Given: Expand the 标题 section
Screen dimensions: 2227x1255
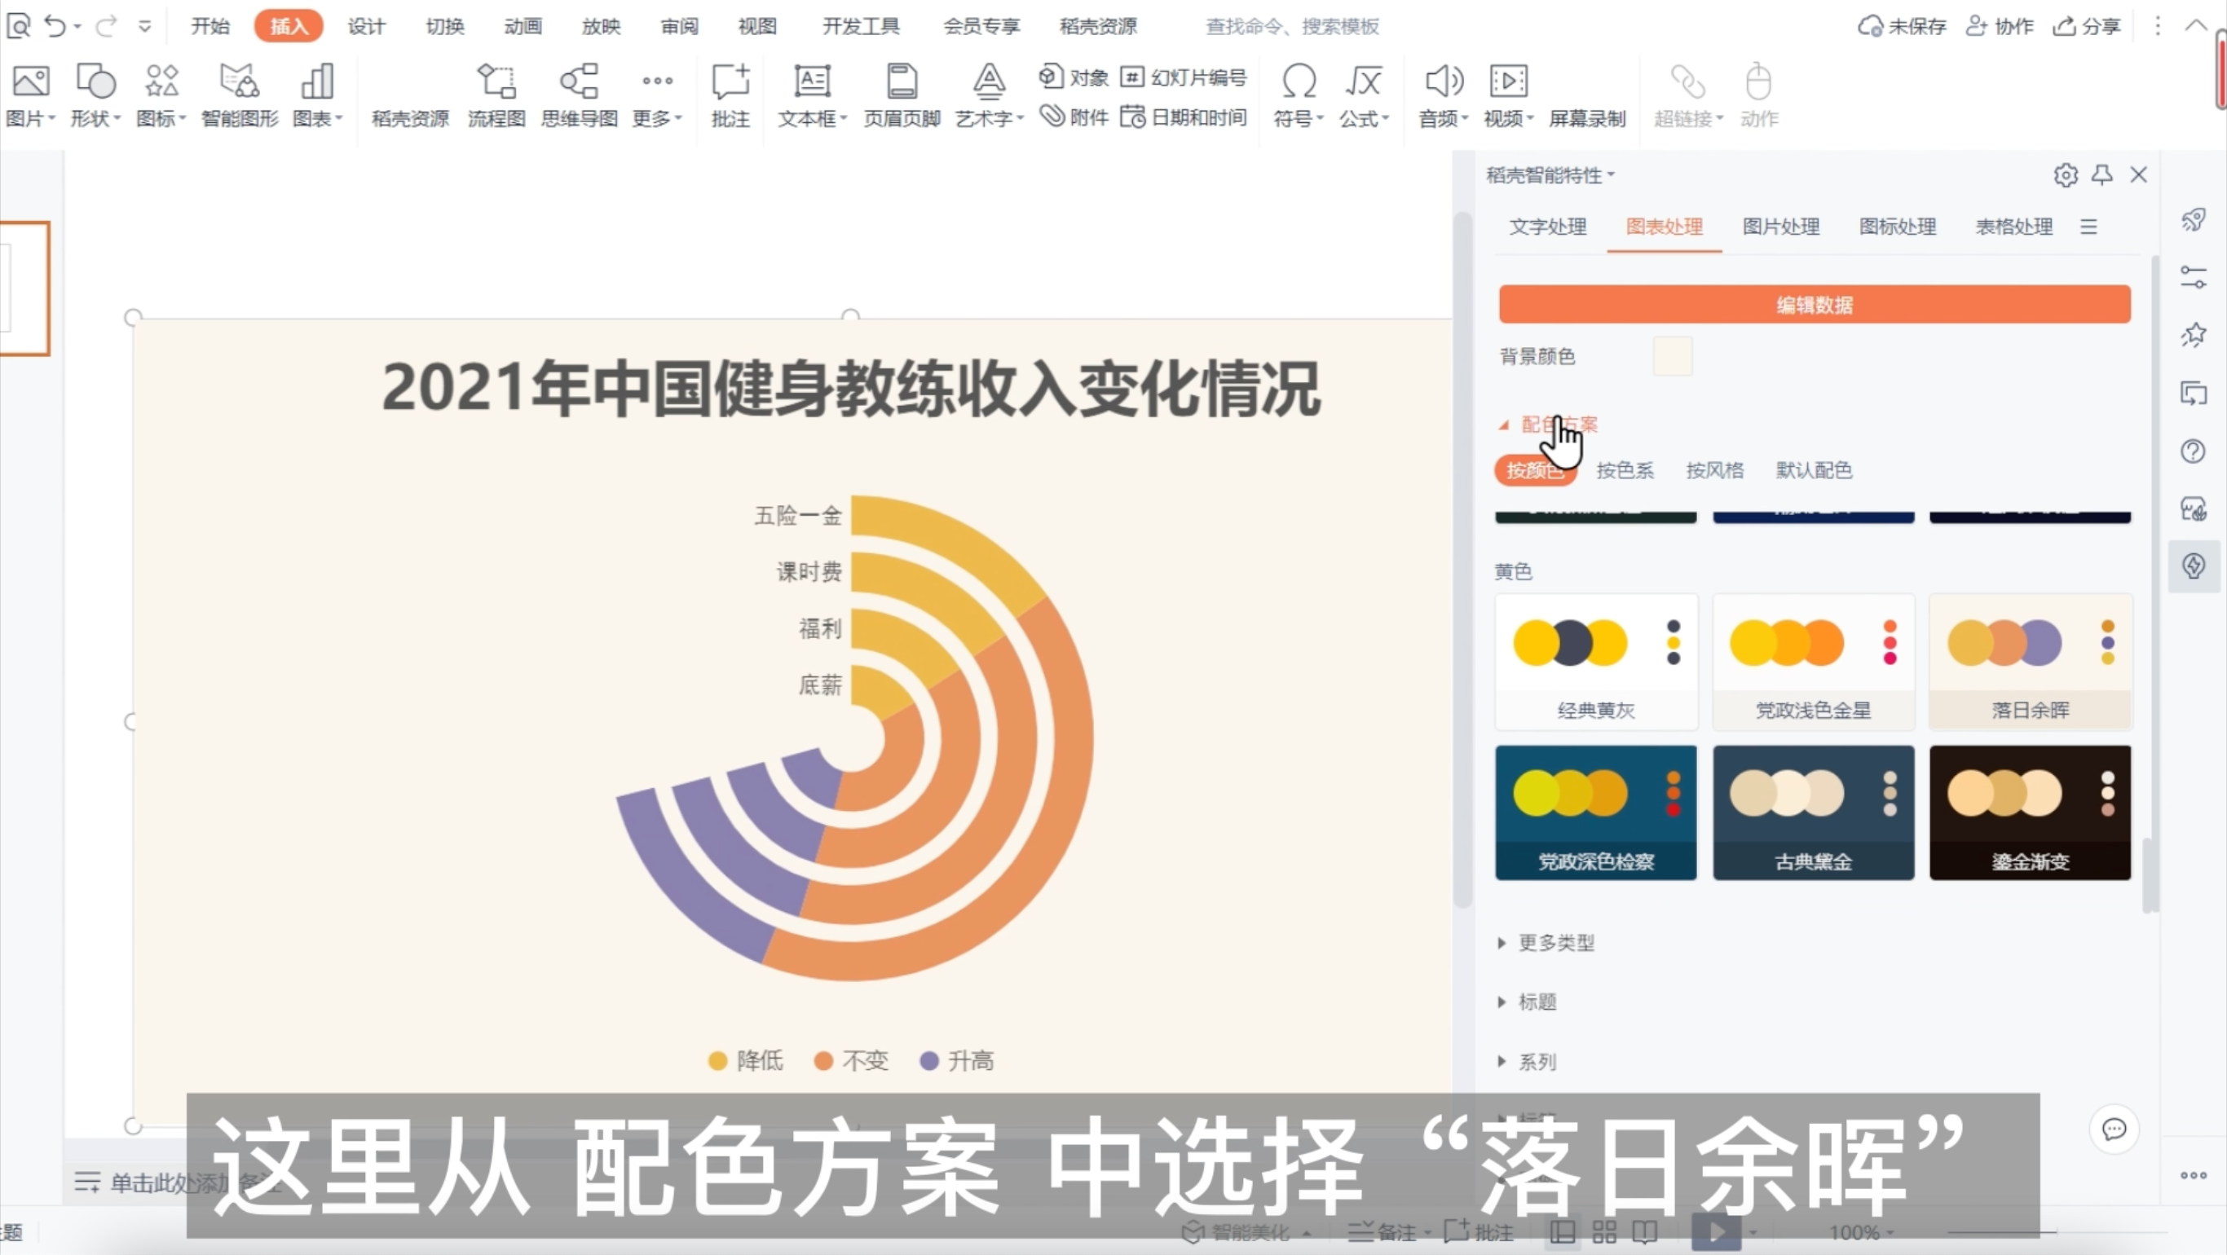Looking at the screenshot, I should point(1502,1002).
